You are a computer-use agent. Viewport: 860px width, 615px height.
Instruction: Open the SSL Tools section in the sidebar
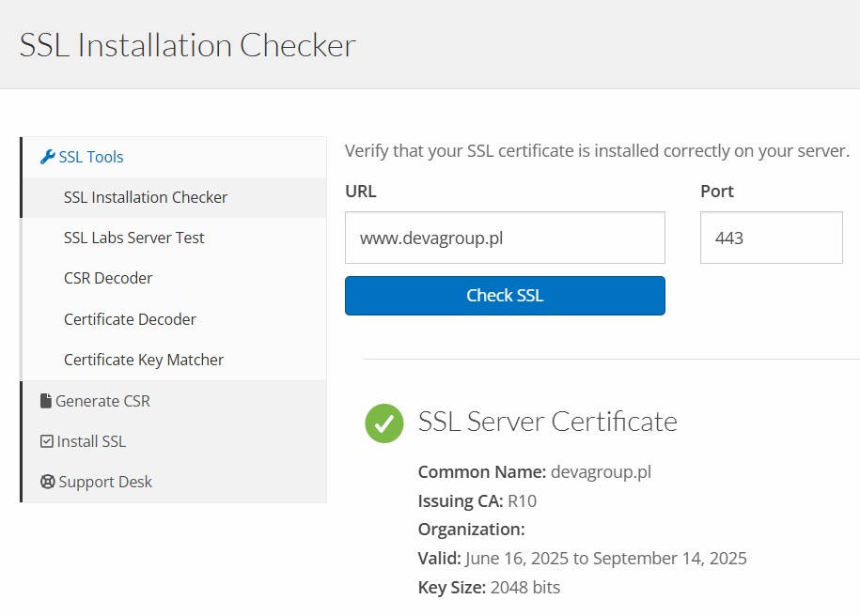click(x=91, y=156)
